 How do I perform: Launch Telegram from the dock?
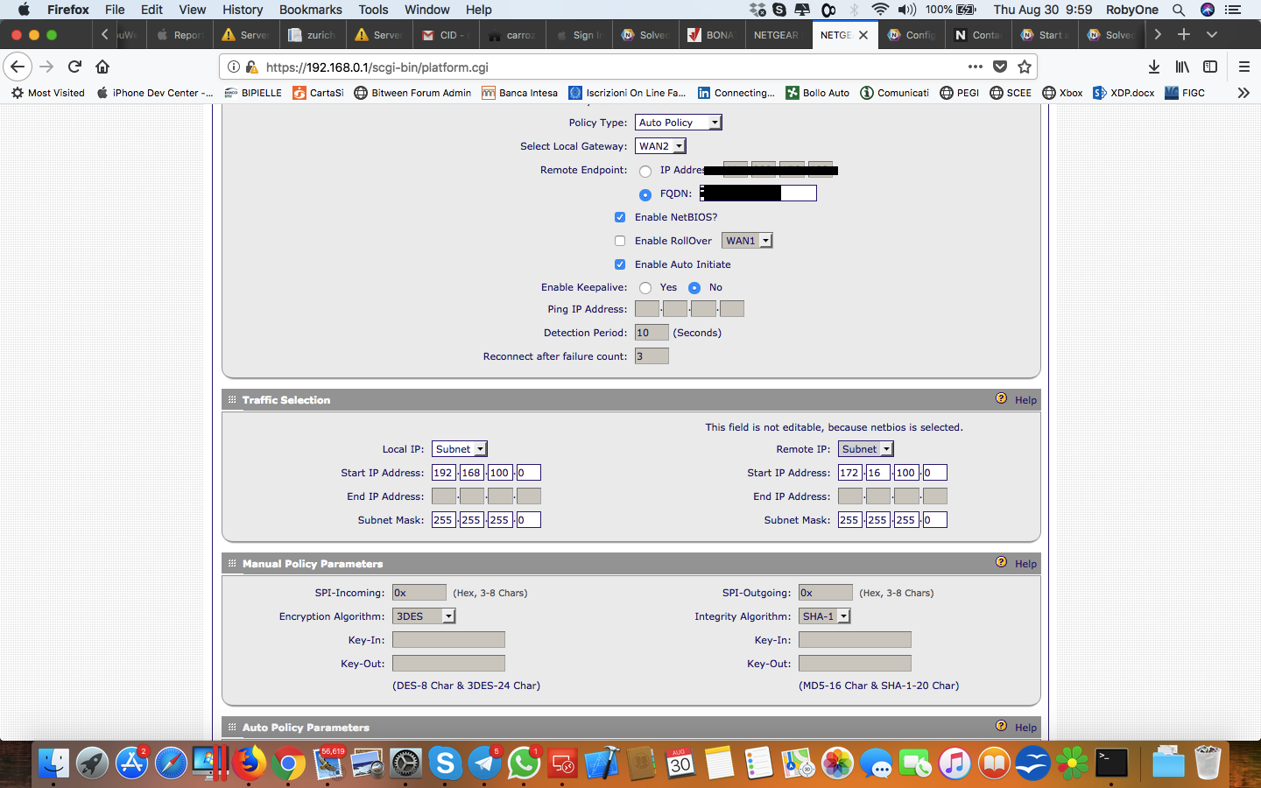point(484,763)
